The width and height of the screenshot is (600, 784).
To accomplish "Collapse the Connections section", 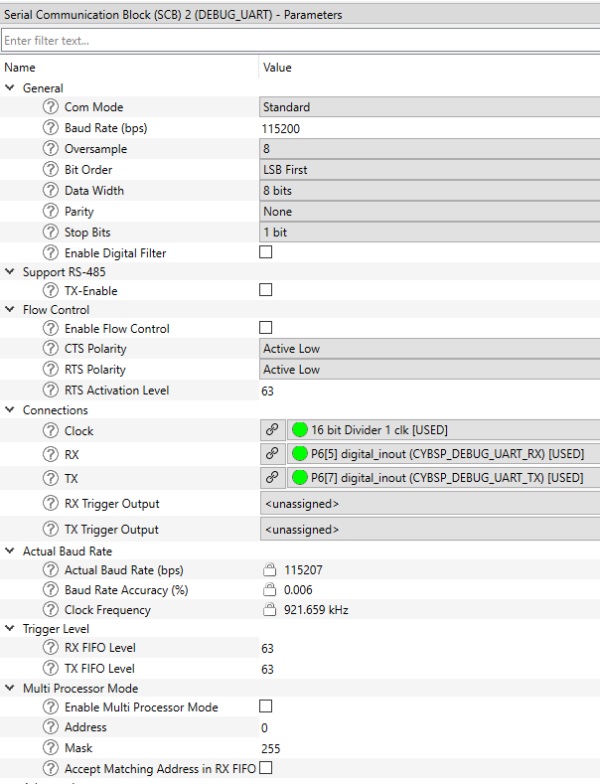I will 10,410.
